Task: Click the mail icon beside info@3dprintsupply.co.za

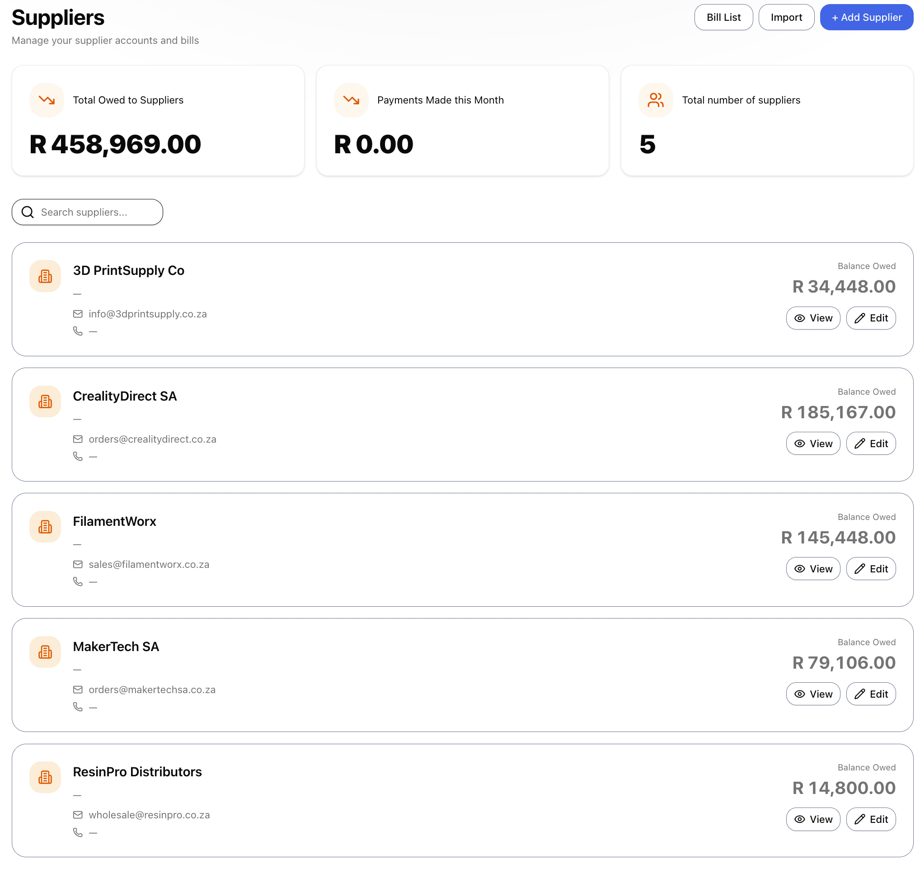Action: pos(78,314)
